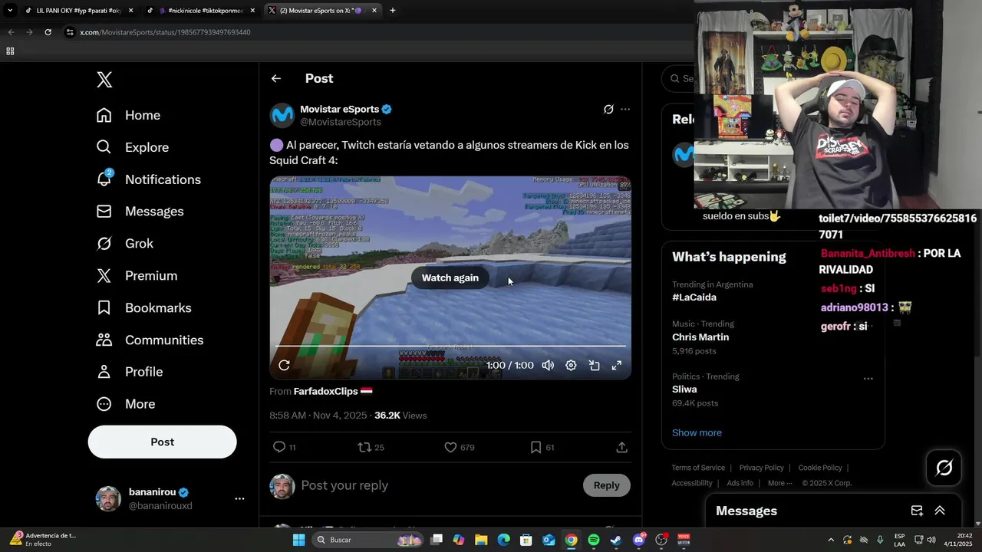The width and height of the screenshot is (982, 552).
Task: Open Steam from the taskbar
Action: [616, 540]
